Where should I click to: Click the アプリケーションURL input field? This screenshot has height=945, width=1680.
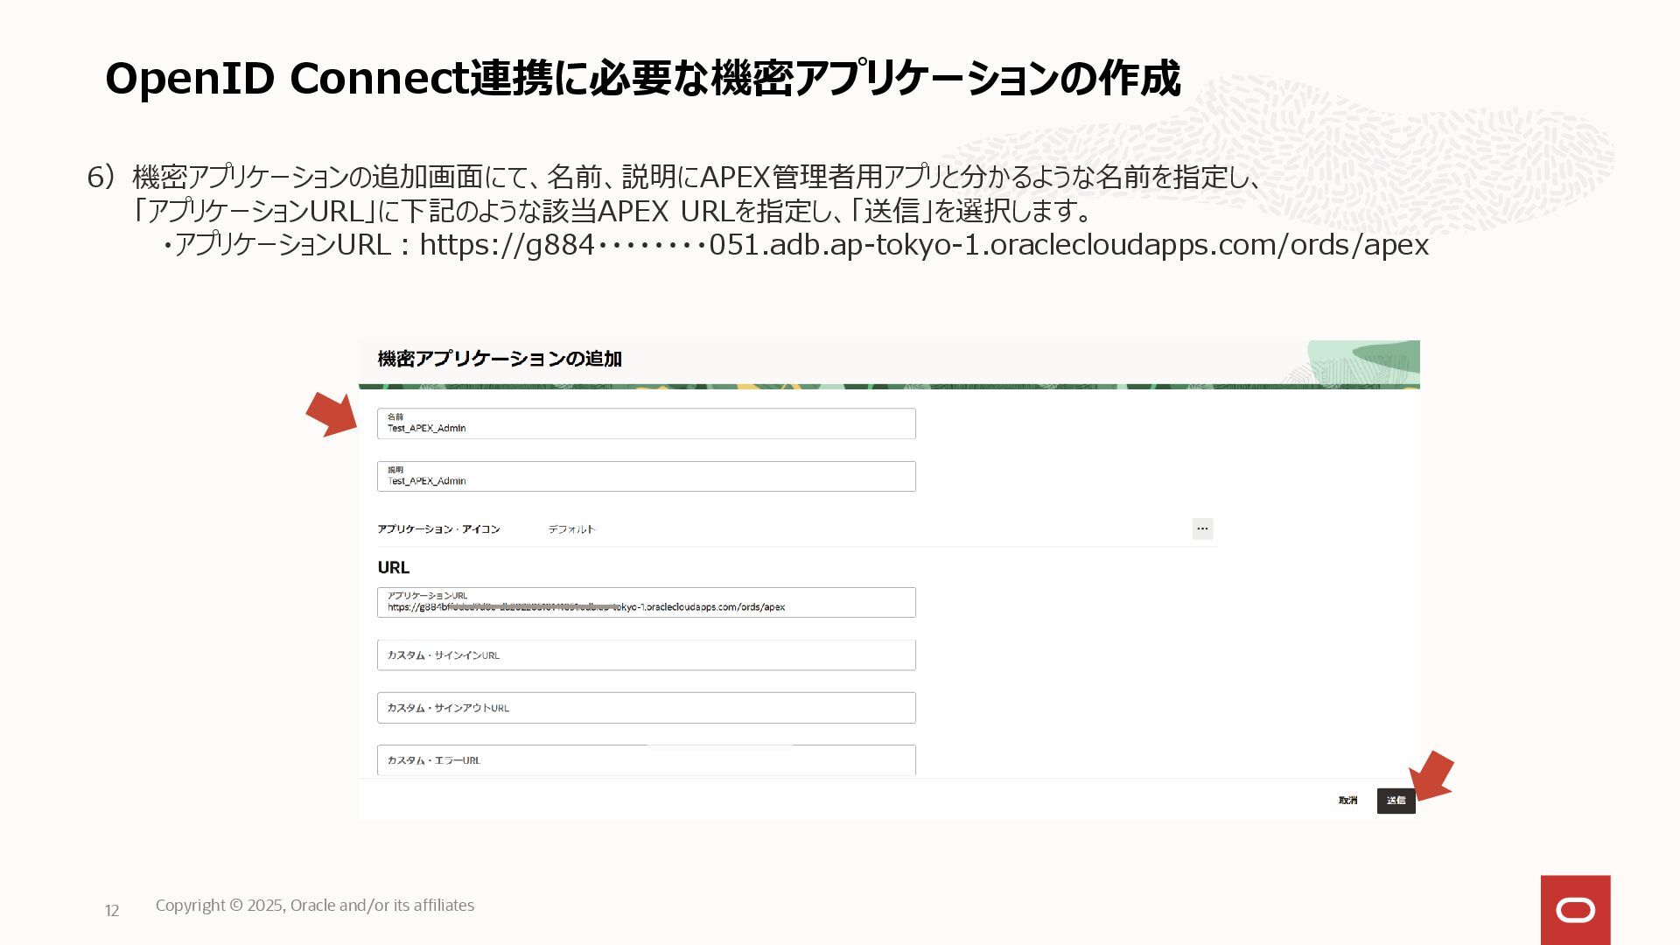(x=646, y=602)
